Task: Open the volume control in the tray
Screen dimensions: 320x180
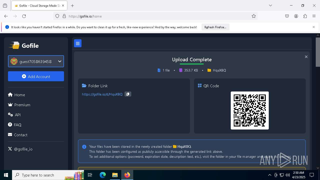Action: tap(288, 175)
